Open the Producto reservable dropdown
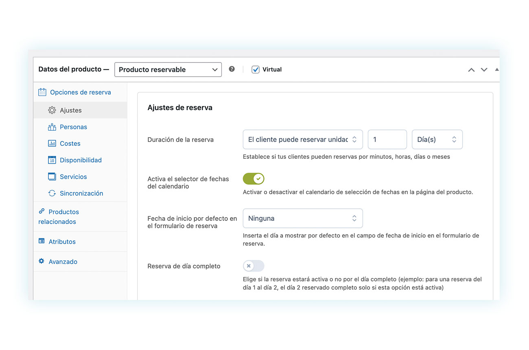Screen dimensions: 529x350 (168, 69)
